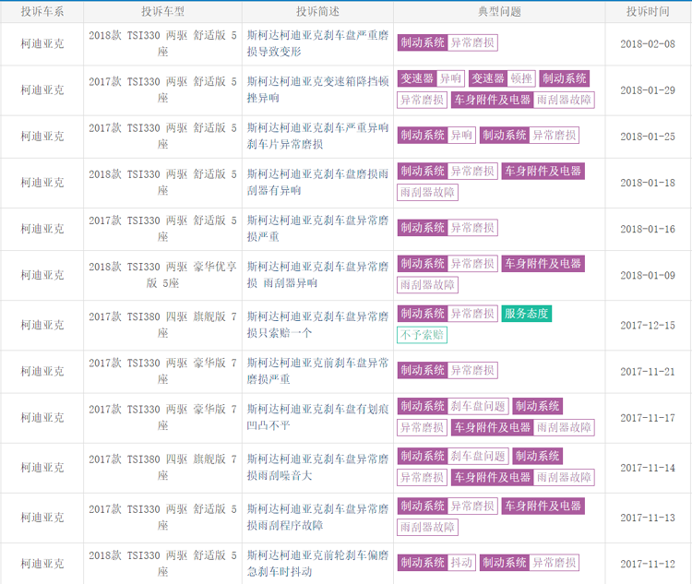Click 变速器 异响 tag in 2018-01-29 row
The image size is (692, 584).
pos(431,78)
